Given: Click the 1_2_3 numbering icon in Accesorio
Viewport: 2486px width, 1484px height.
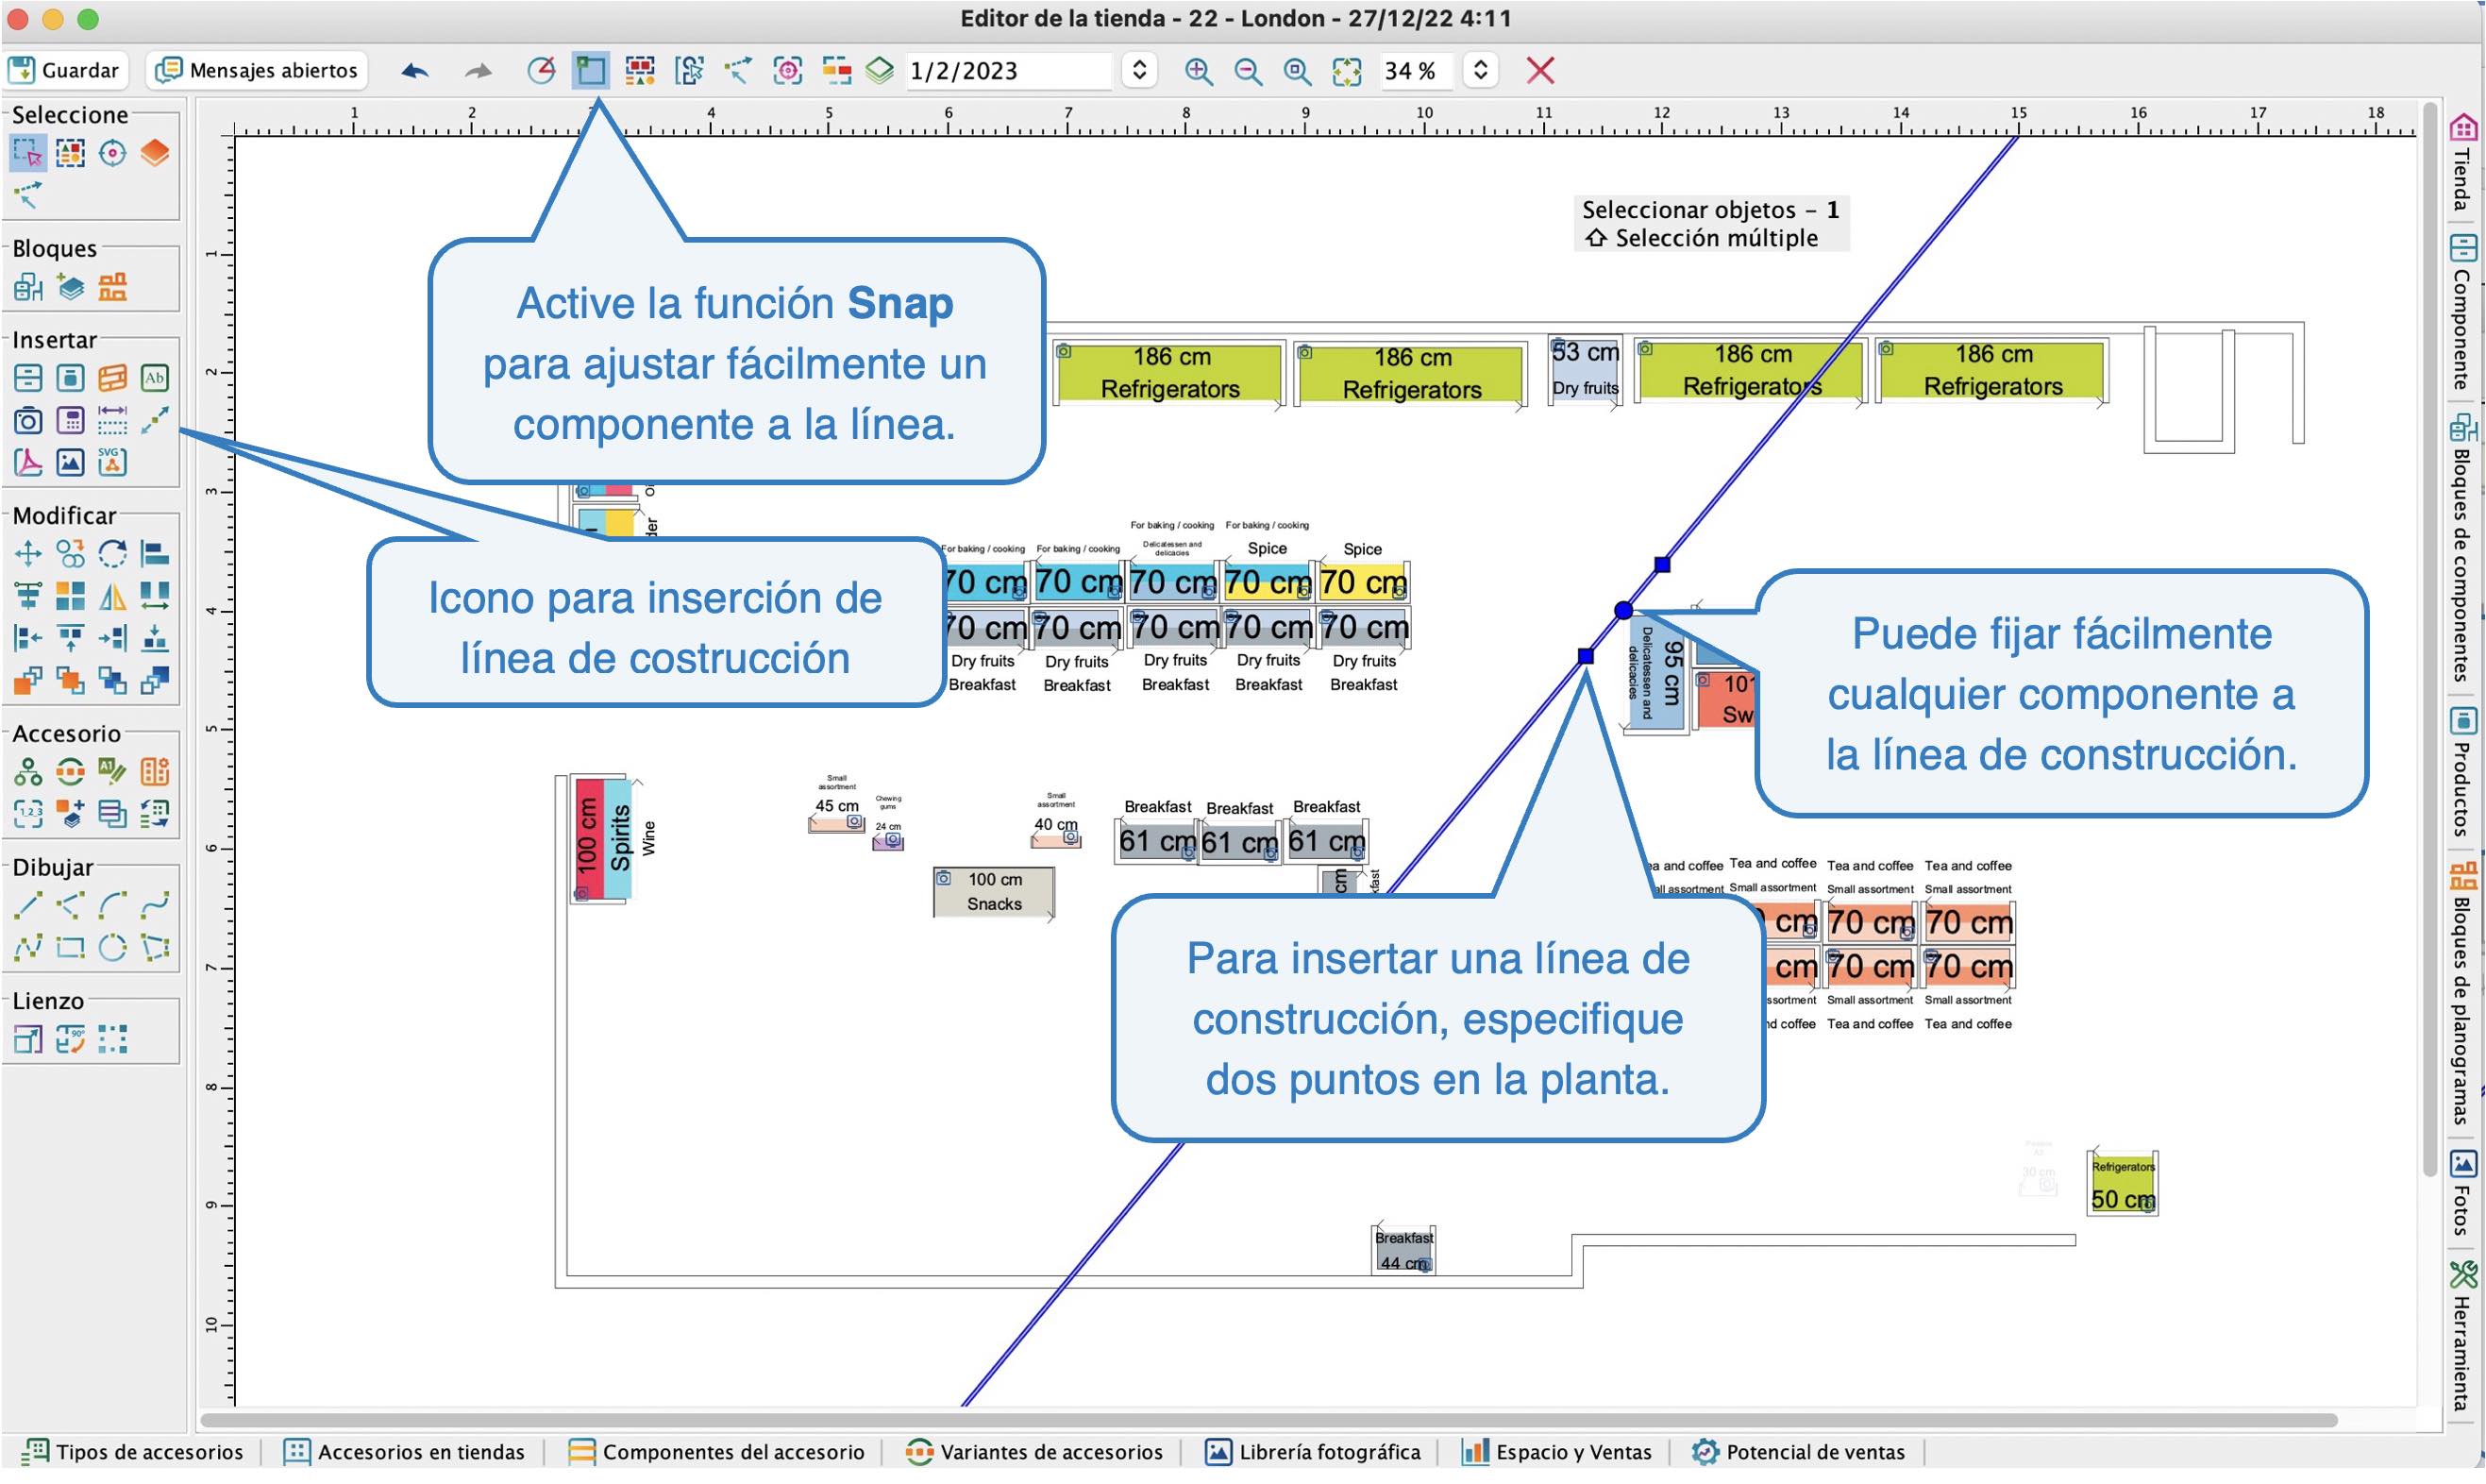Looking at the screenshot, I should [28, 815].
